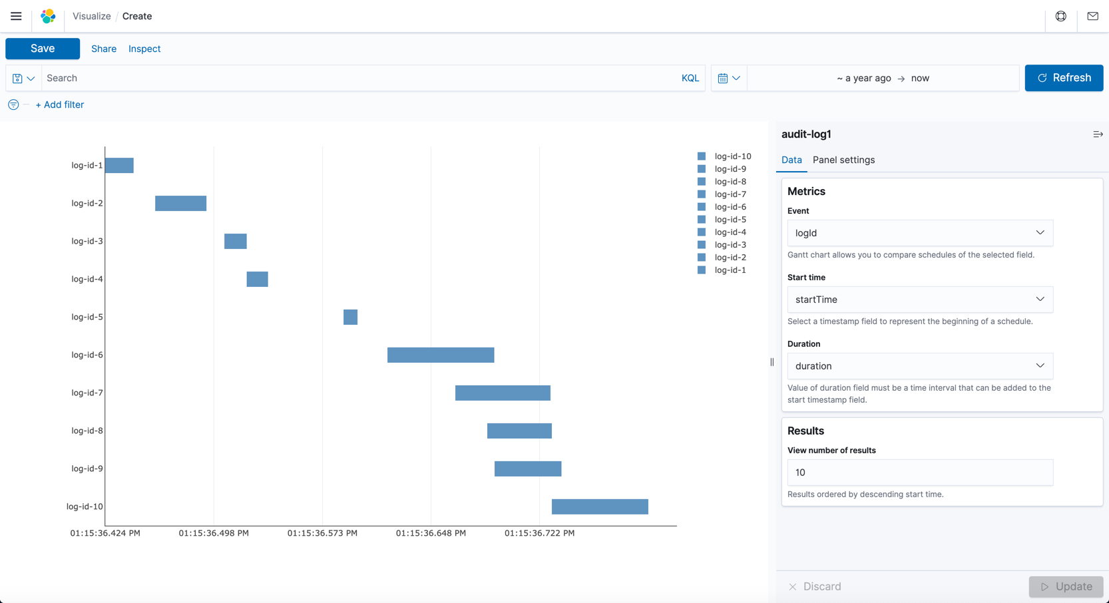Click the feedback mail icon
The image size is (1109, 603).
point(1092,16)
